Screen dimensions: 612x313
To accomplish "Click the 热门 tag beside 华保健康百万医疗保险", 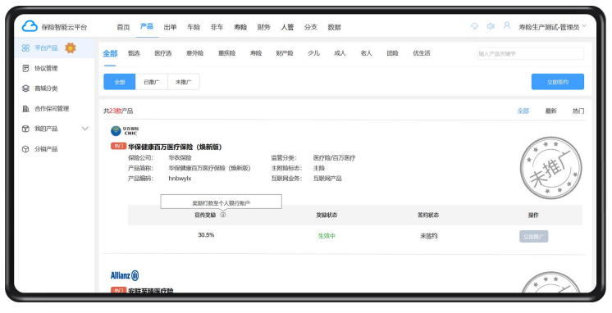I will click(x=118, y=147).
